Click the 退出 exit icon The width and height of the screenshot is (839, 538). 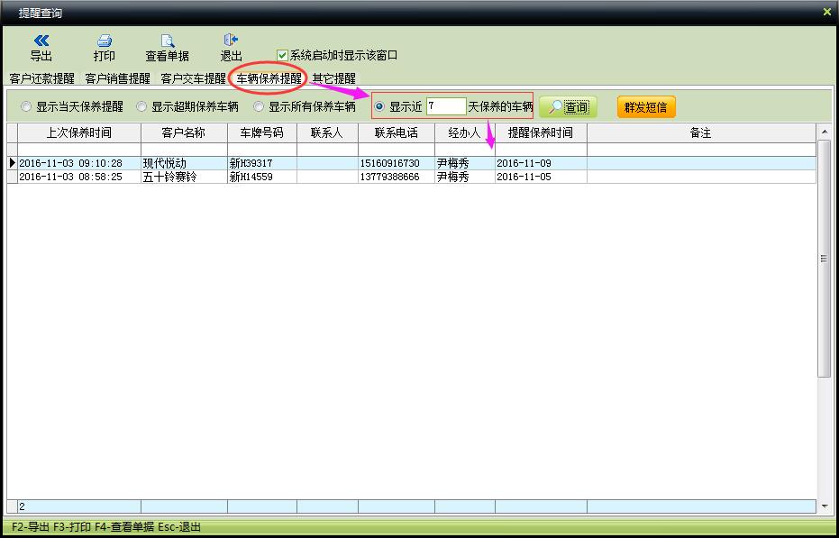[231, 41]
